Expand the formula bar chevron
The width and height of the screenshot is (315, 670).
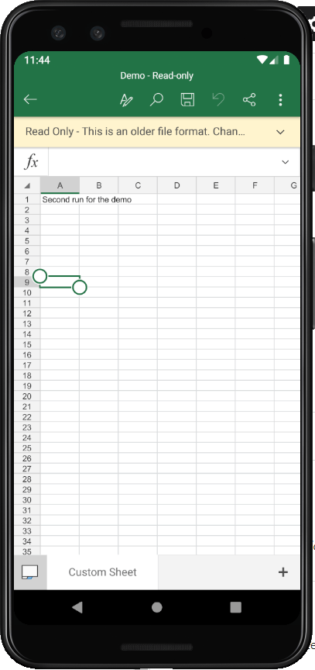[x=285, y=162]
